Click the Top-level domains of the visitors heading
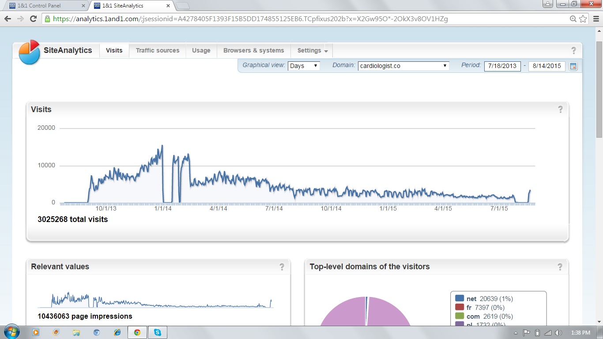 pyautogui.click(x=369, y=267)
